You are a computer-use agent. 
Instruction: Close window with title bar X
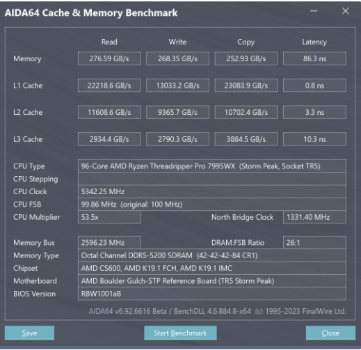346,11
